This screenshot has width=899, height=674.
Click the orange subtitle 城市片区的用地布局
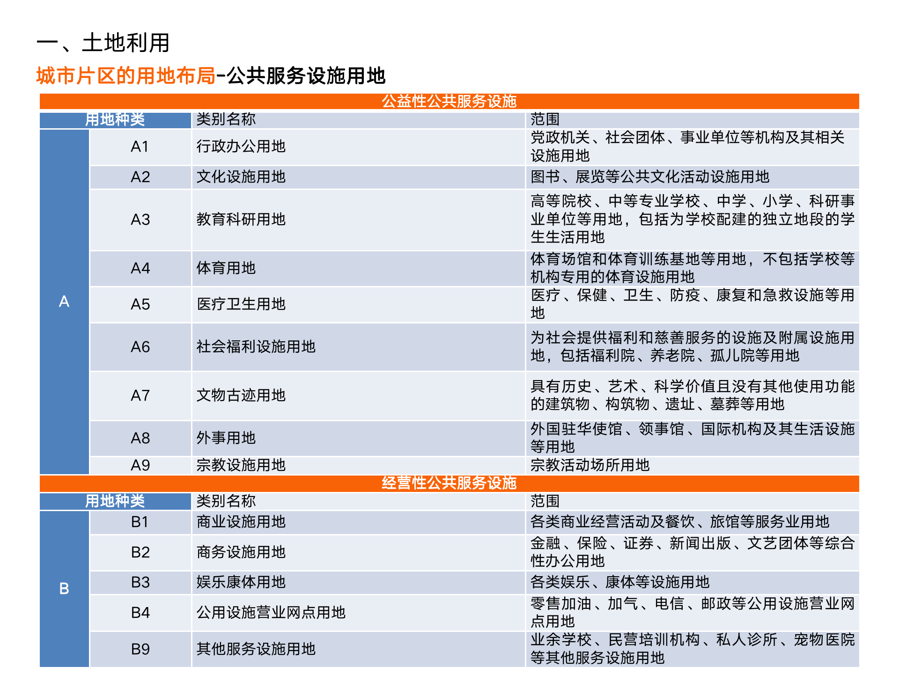point(125,76)
